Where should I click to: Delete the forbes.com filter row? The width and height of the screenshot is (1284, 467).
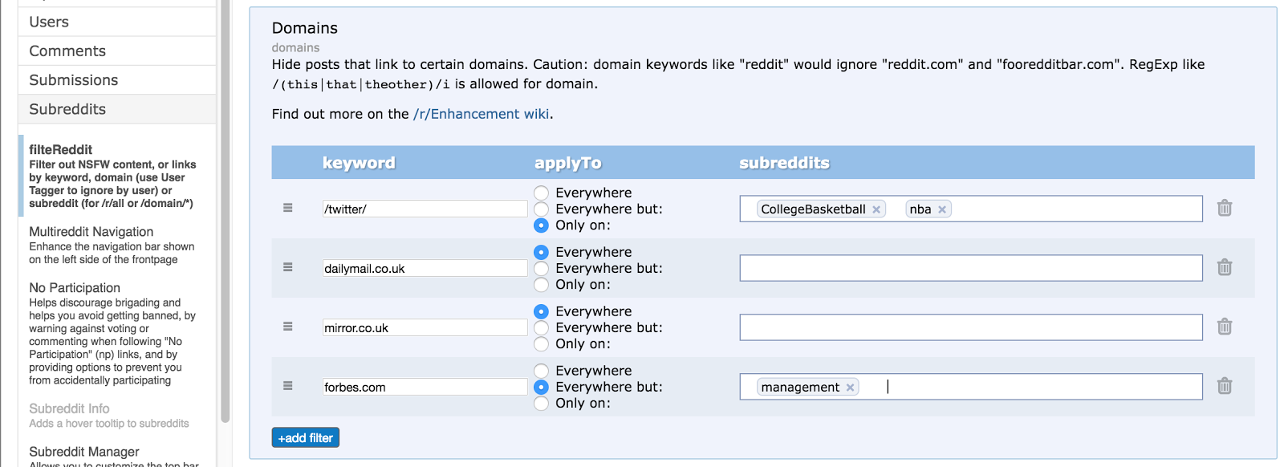(1224, 387)
